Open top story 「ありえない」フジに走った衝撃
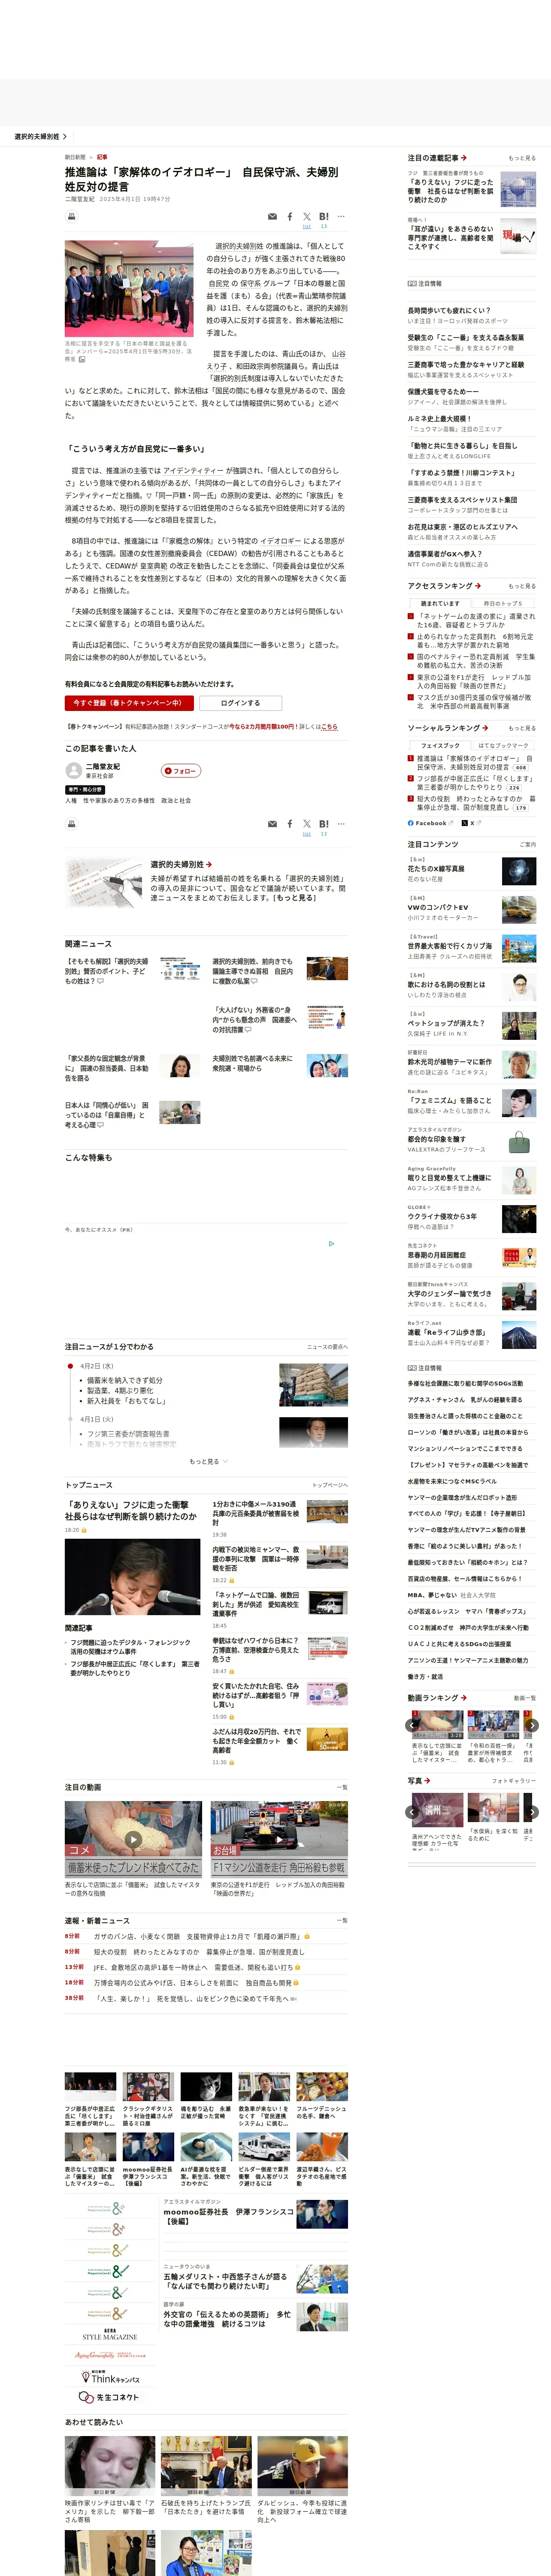This screenshot has height=2576, width=551. (x=131, y=1510)
